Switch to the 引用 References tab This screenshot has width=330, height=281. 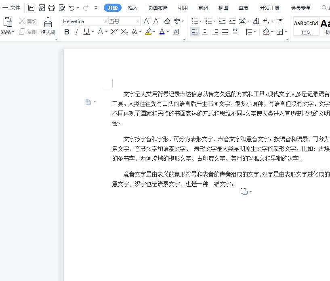coord(183,8)
